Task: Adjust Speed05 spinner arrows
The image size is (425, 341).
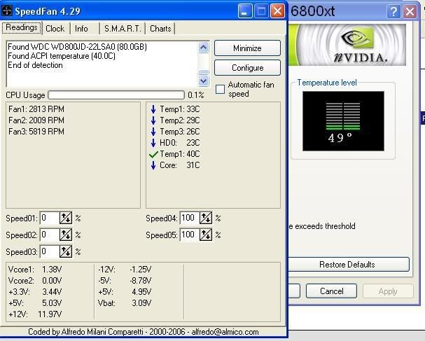Action: coord(206,235)
